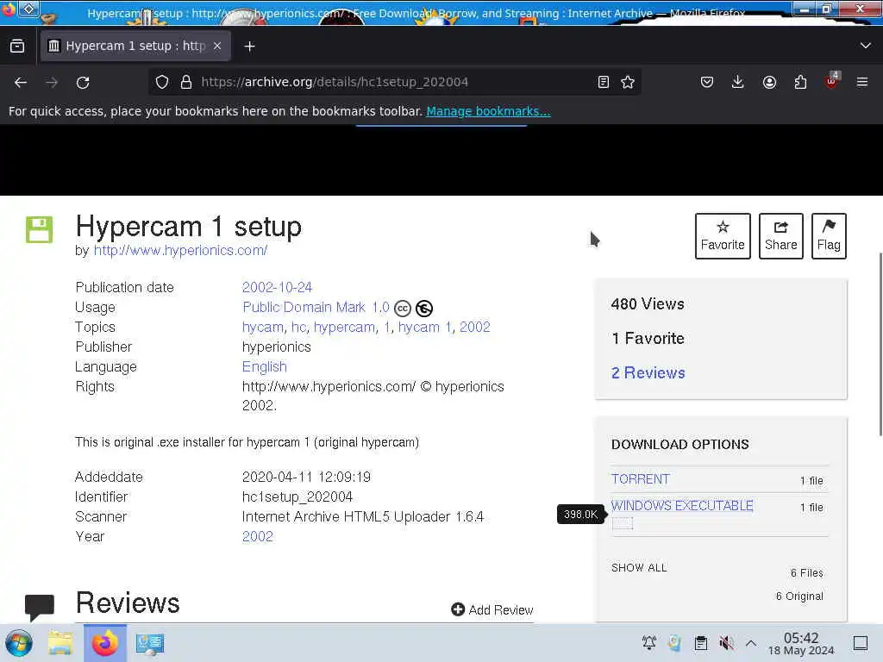Open Manage bookmarks link
Image resolution: width=883 pixels, height=662 pixels.
pyautogui.click(x=488, y=111)
